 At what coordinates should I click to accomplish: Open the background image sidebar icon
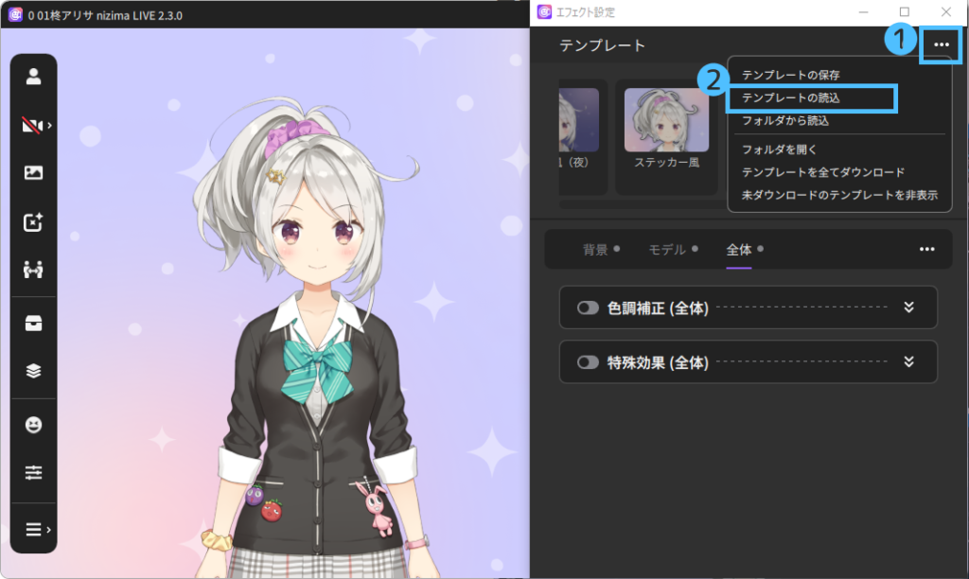(x=33, y=173)
